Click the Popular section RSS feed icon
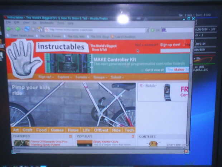Screen dimensions: 222x167 point(133,136)
